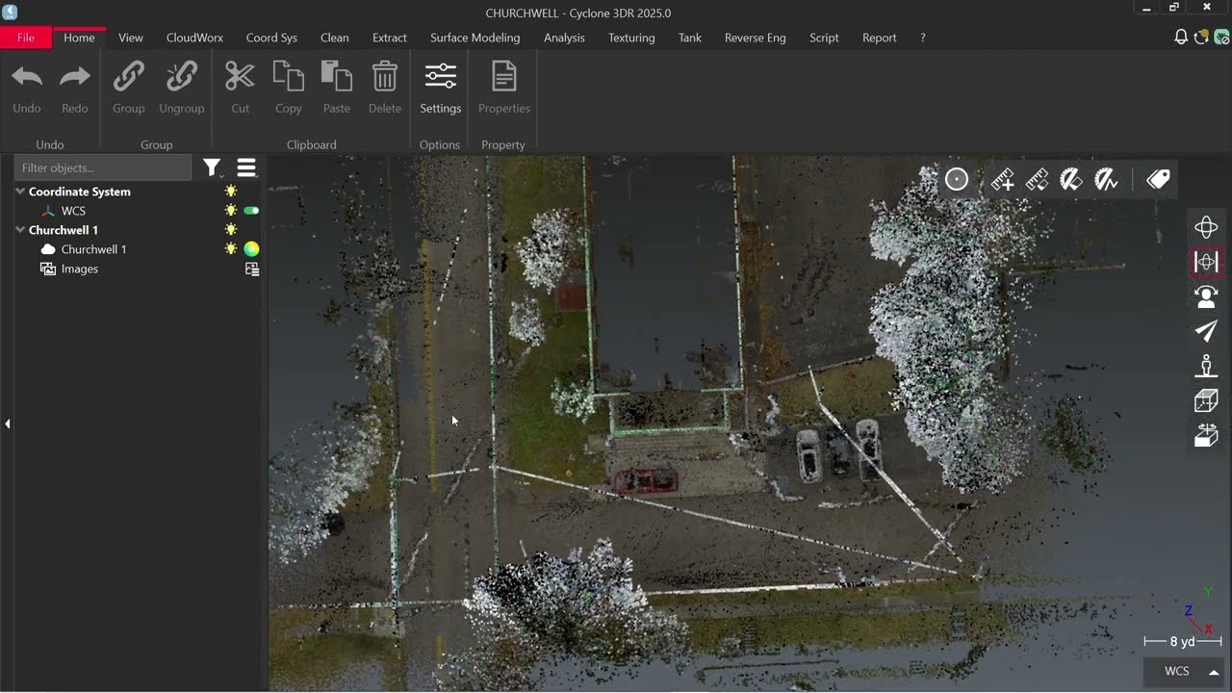Switch to the Texturing tab
Image resolution: width=1232 pixels, height=693 pixels.
click(631, 38)
